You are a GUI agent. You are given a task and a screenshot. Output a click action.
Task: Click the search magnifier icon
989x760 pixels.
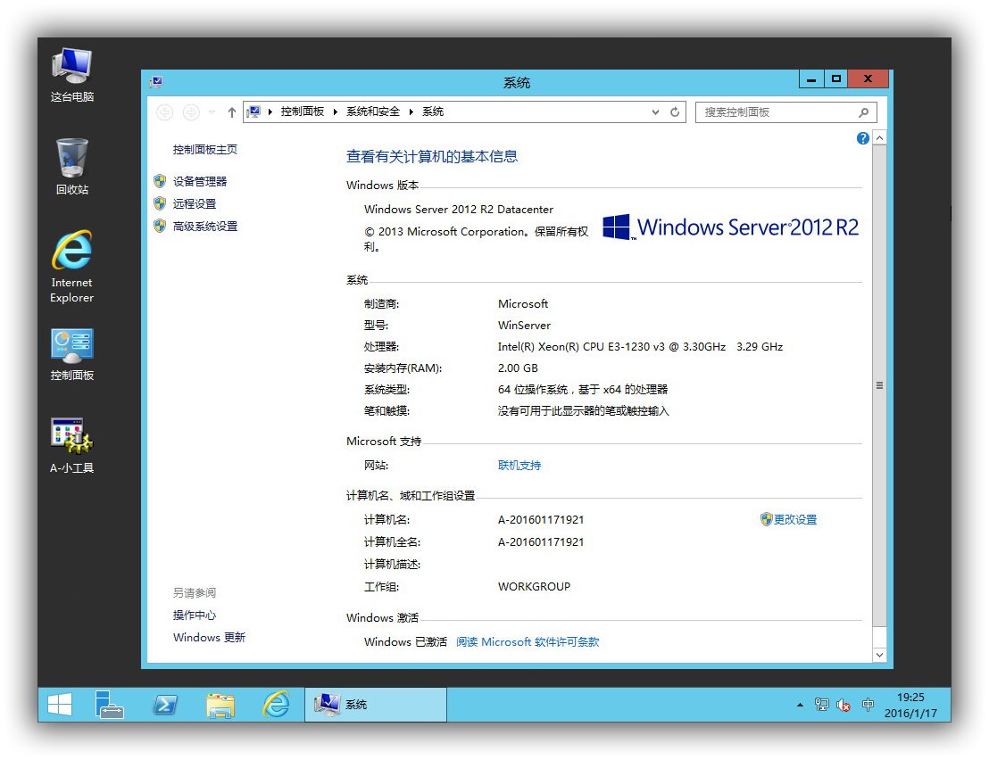click(863, 112)
